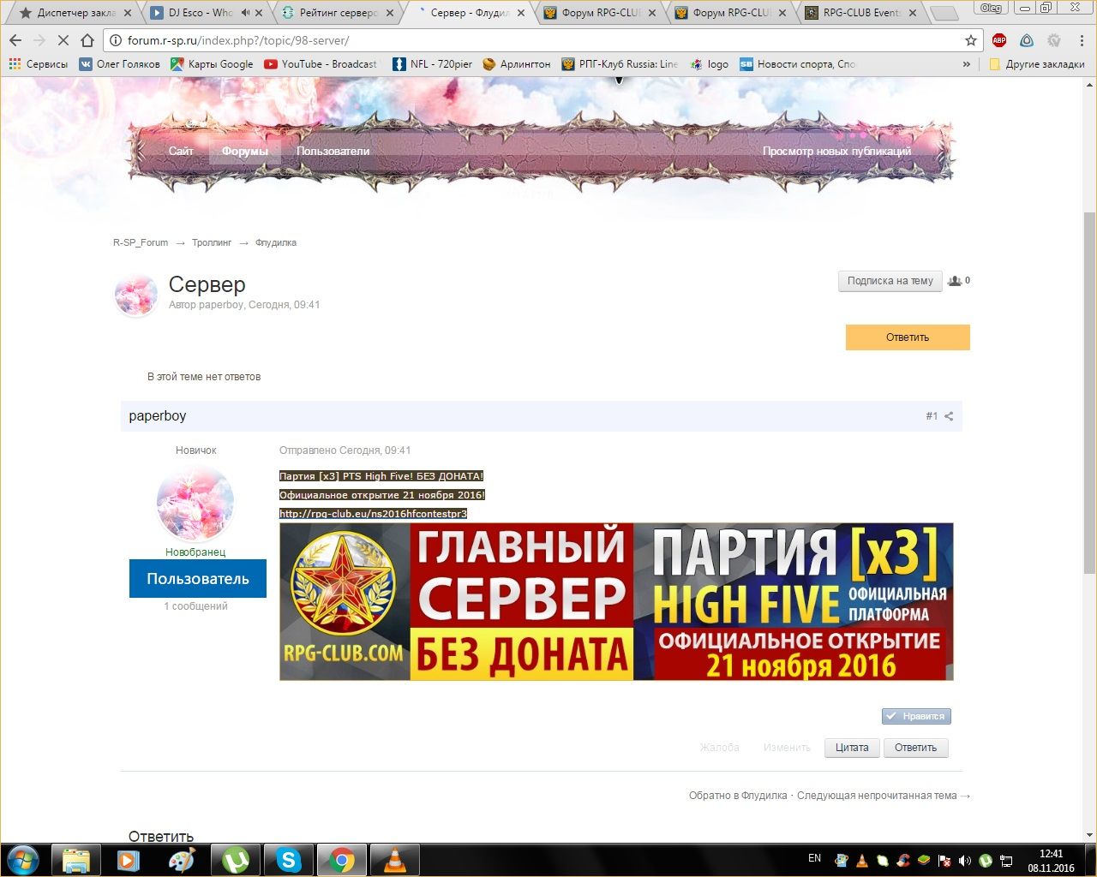Open the Windows Start menu
Image resolution: width=1097 pixels, height=877 pixels.
(x=22, y=859)
